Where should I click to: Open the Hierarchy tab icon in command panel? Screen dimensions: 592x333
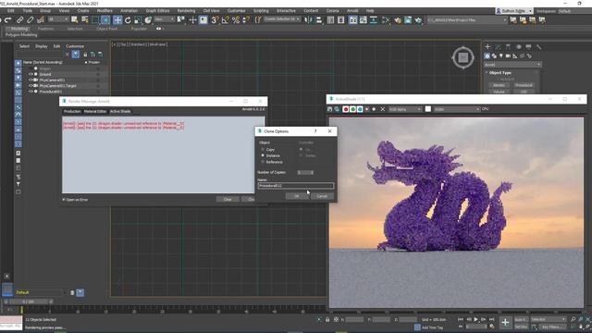click(508, 47)
